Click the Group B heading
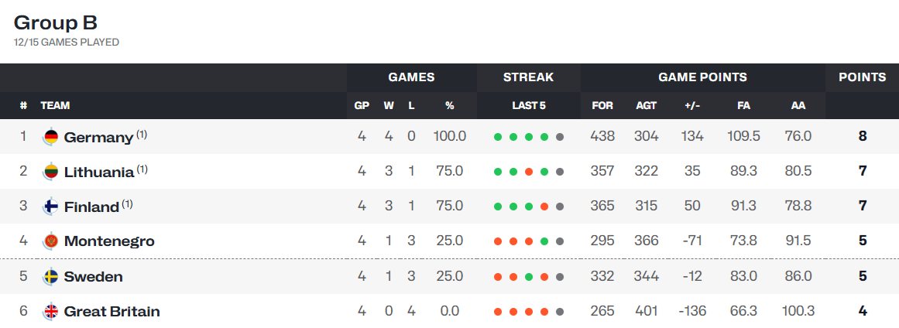 (x=56, y=23)
